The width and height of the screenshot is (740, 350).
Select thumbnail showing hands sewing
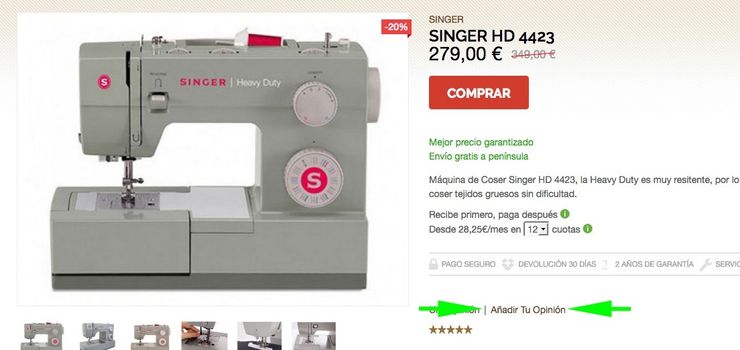click(x=204, y=336)
